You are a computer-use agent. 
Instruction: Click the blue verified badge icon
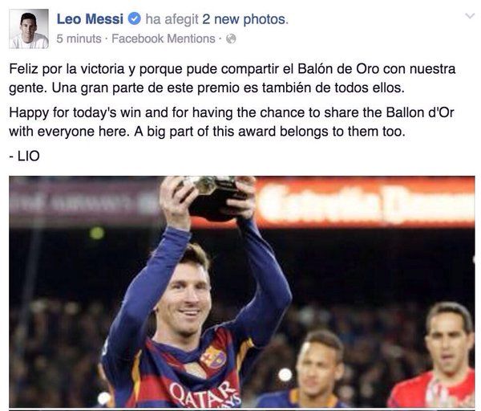point(134,19)
